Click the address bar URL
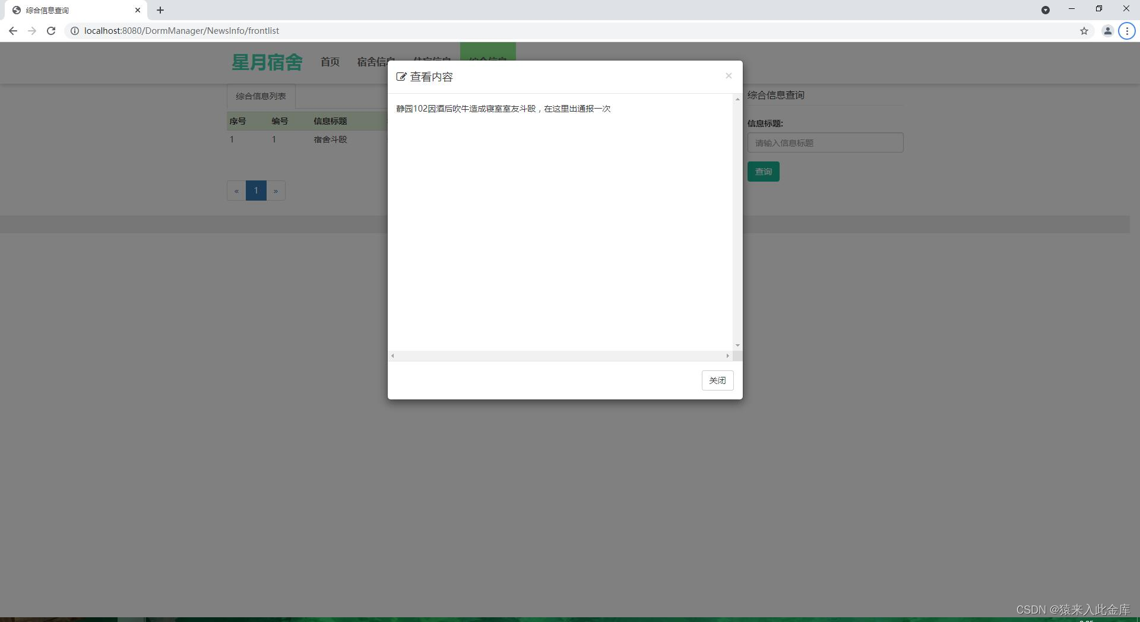Image resolution: width=1140 pixels, height=622 pixels. [x=182, y=31]
